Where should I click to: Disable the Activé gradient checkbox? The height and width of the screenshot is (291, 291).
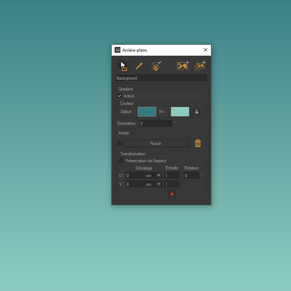tap(119, 96)
